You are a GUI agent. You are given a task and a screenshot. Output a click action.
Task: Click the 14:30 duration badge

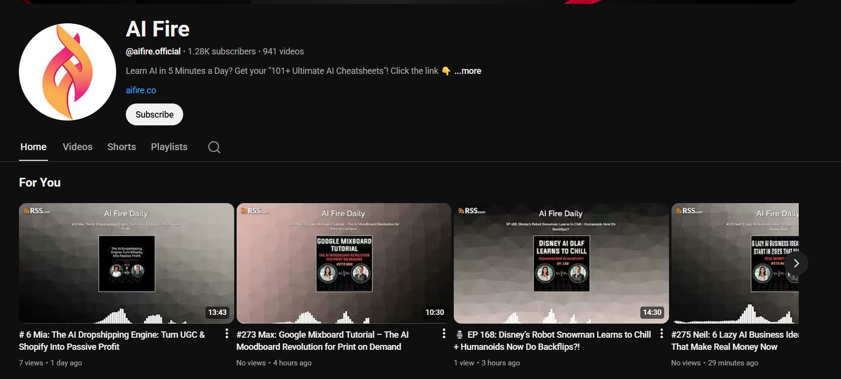coord(652,312)
